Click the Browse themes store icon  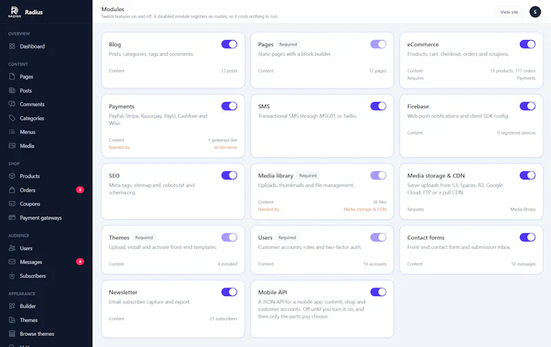12,334
